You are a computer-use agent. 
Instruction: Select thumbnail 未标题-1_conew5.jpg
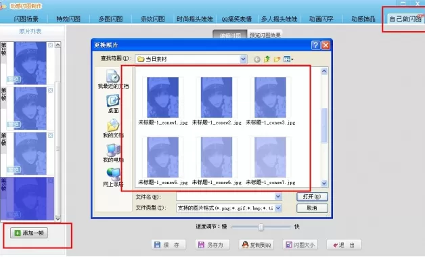(x=162, y=157)
